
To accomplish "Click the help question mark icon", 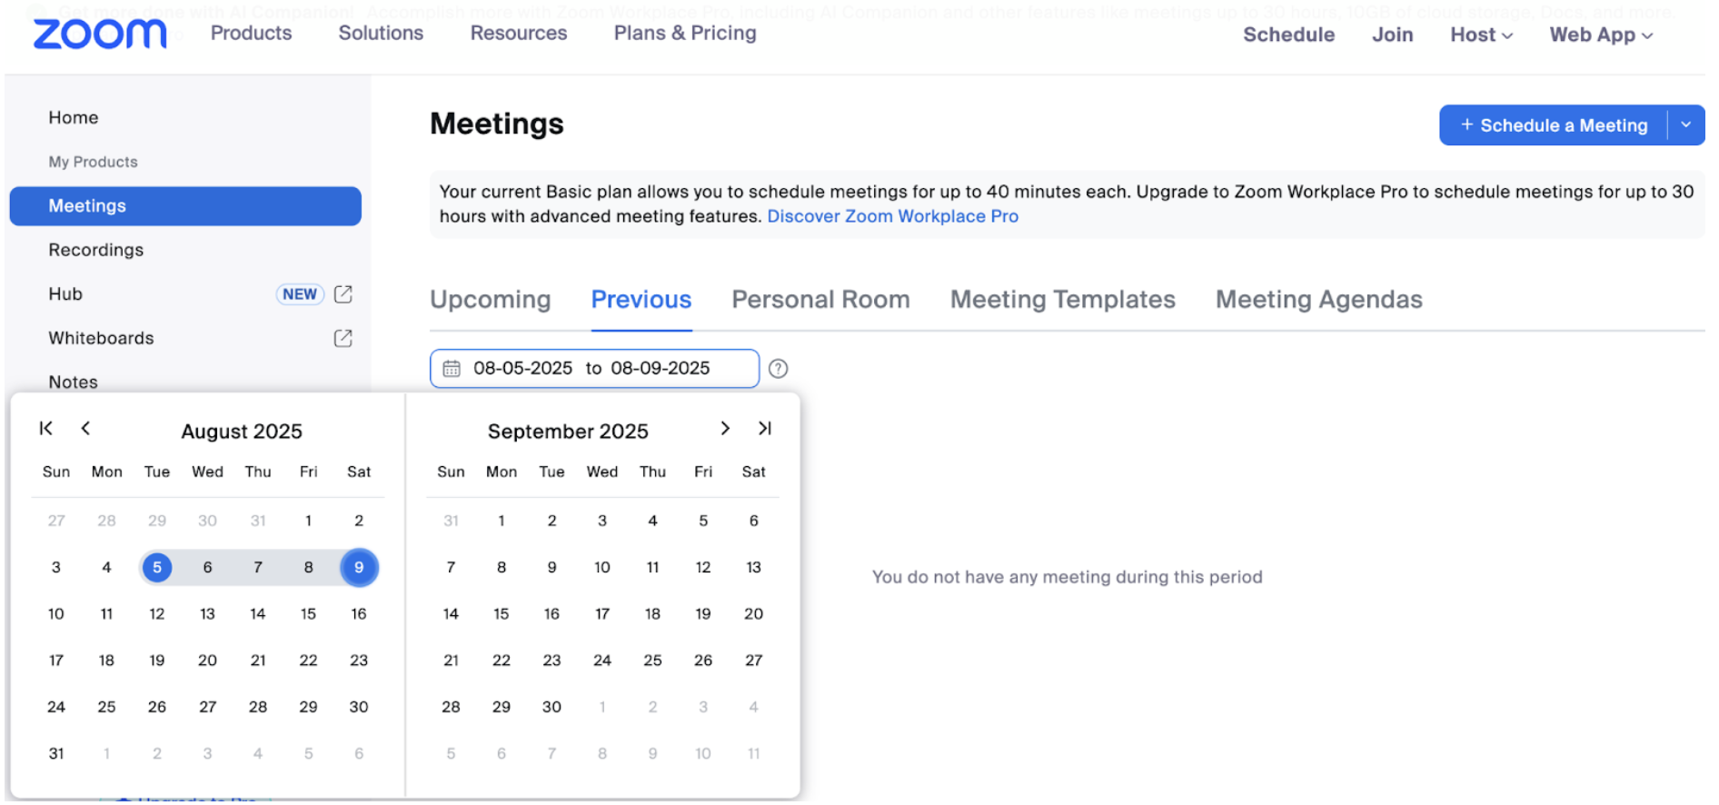I will pos(778,369).
